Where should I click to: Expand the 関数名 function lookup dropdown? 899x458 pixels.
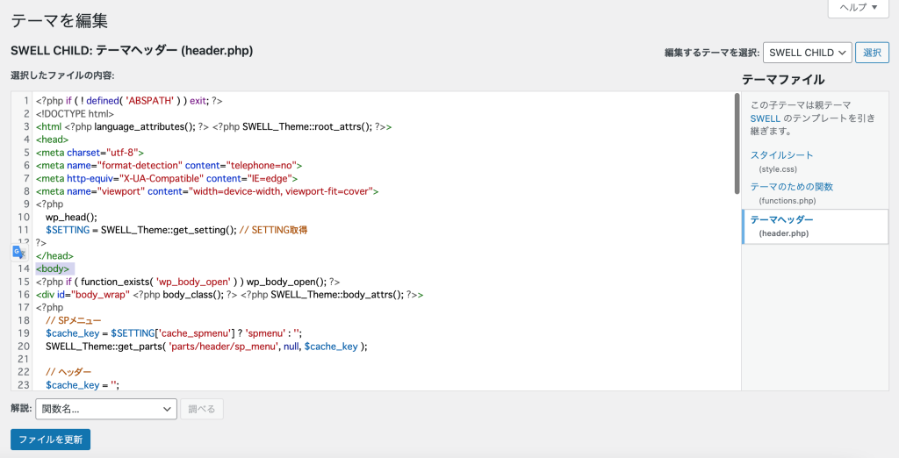(106, 409)
